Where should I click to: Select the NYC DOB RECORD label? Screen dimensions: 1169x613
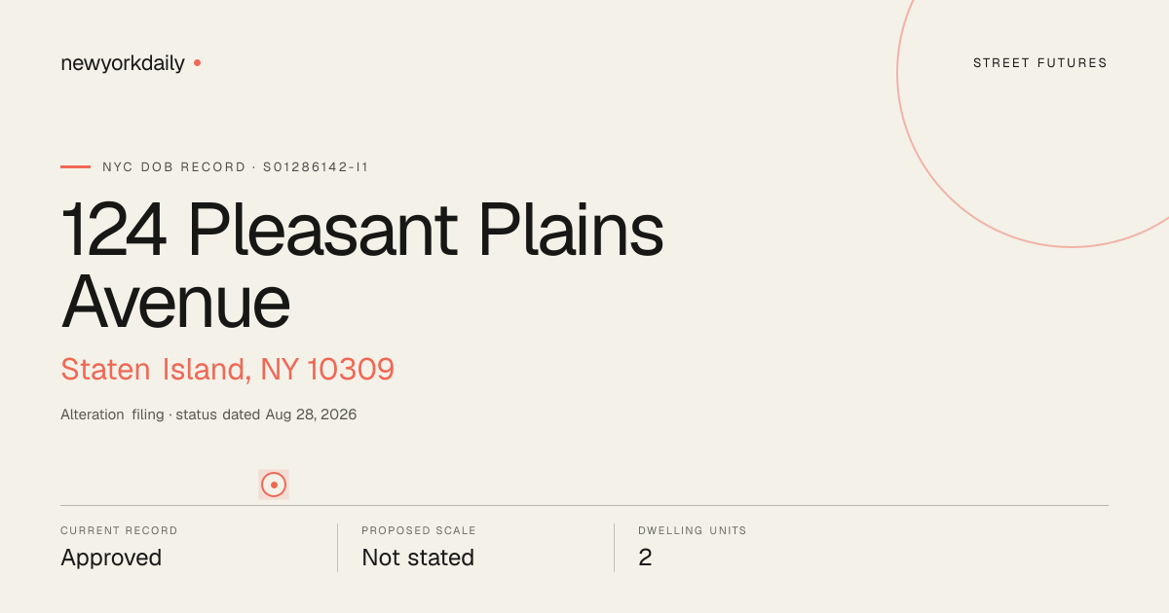tap(174, 167)
